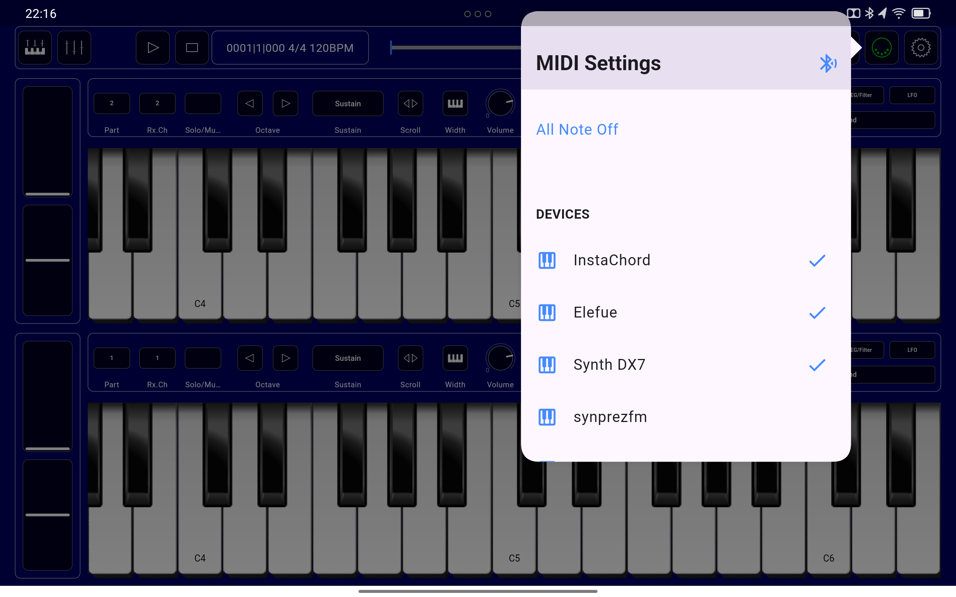
Task: Click the green MIDI connector icon
Action: [882, 48]
